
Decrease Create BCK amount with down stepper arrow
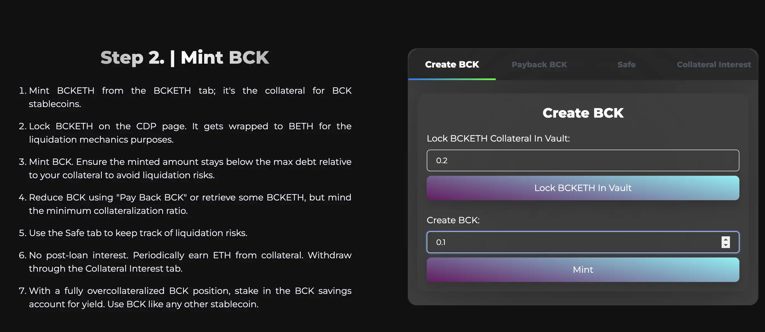click(725, 245)
